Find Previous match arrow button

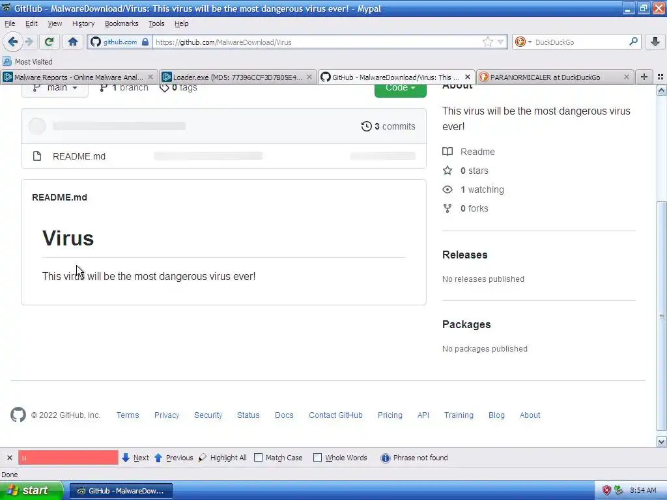coord(173,458)
